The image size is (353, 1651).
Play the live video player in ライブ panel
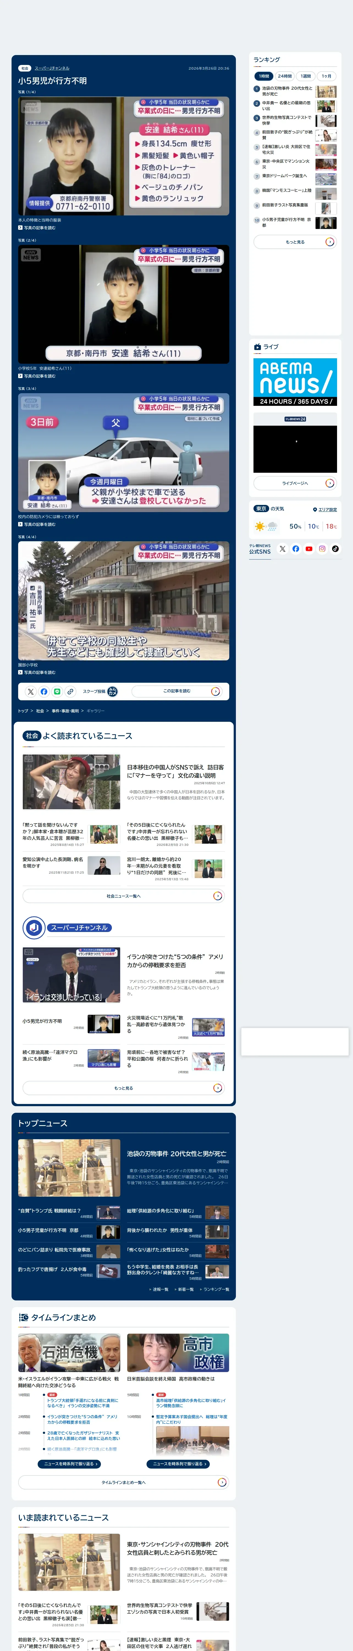tap(295, 449)
